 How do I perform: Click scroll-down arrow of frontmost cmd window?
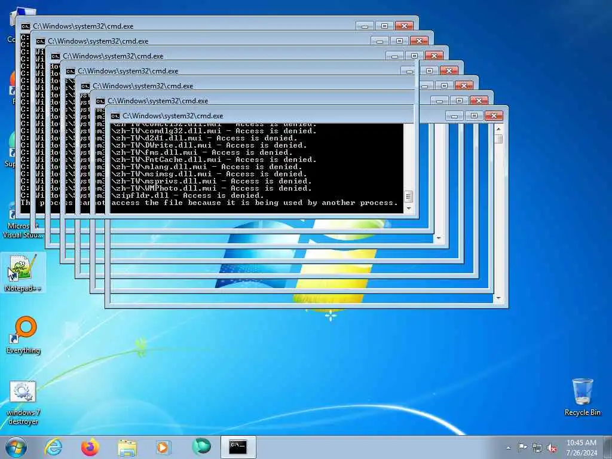(498, 298)
